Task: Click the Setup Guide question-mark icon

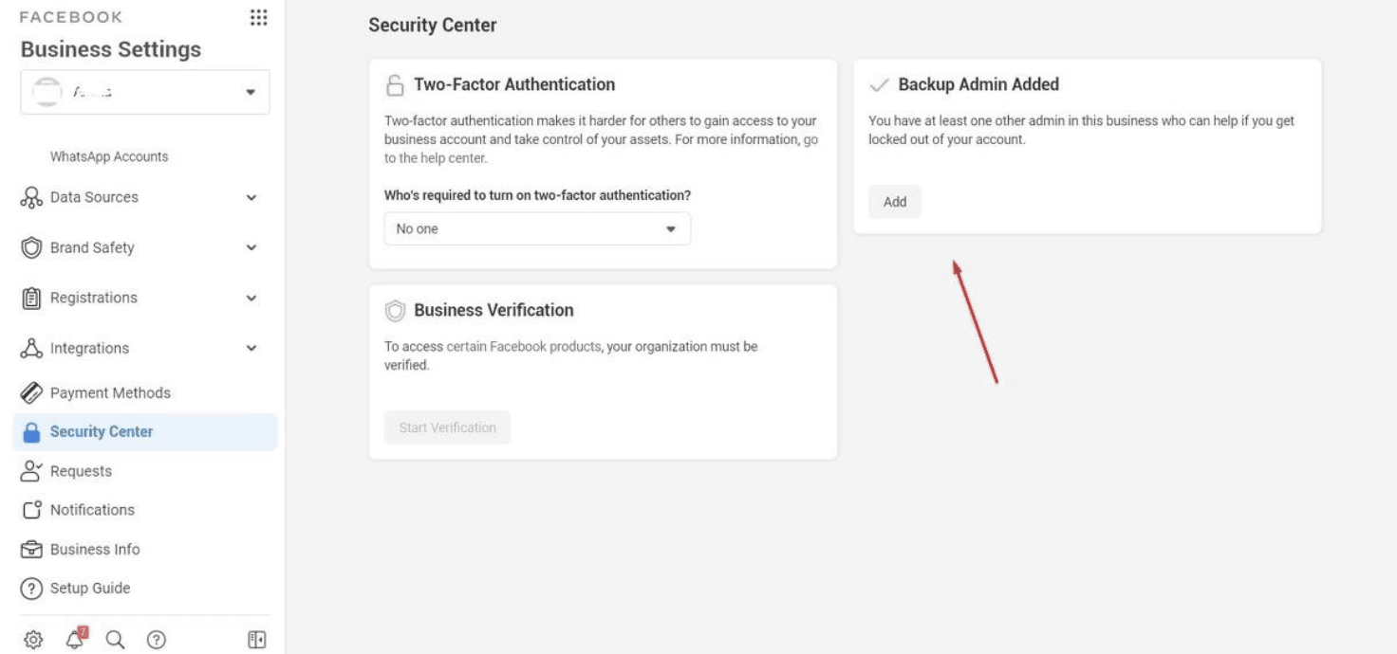Action: [31, 589]
